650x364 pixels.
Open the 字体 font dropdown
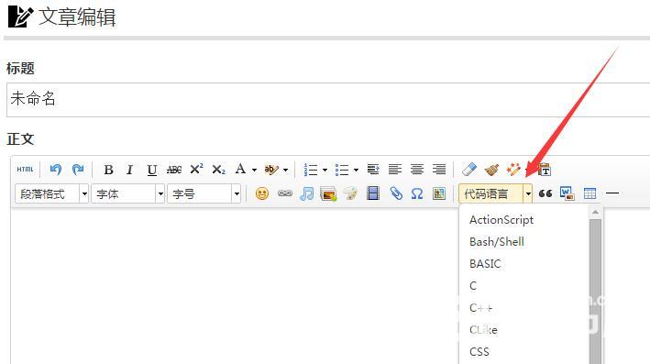click(x=128, y=193)
